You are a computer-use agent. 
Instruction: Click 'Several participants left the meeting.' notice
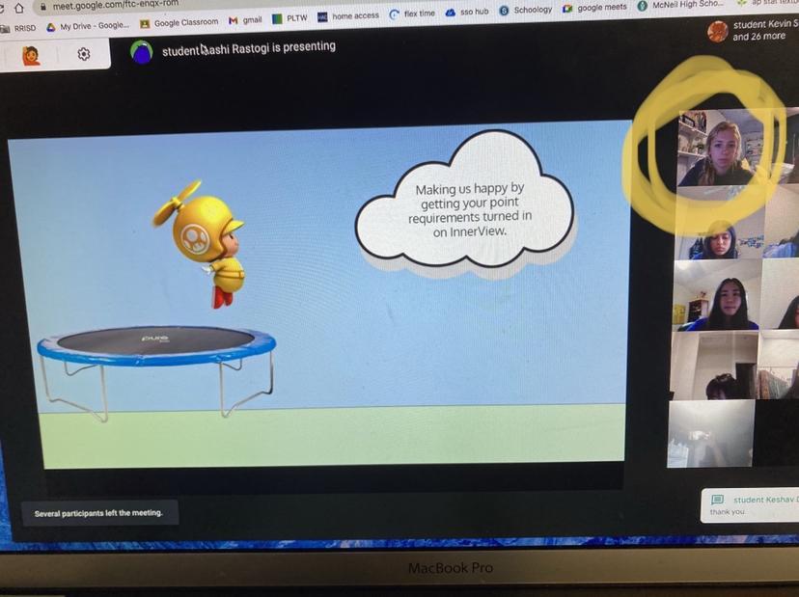point(98,513)
